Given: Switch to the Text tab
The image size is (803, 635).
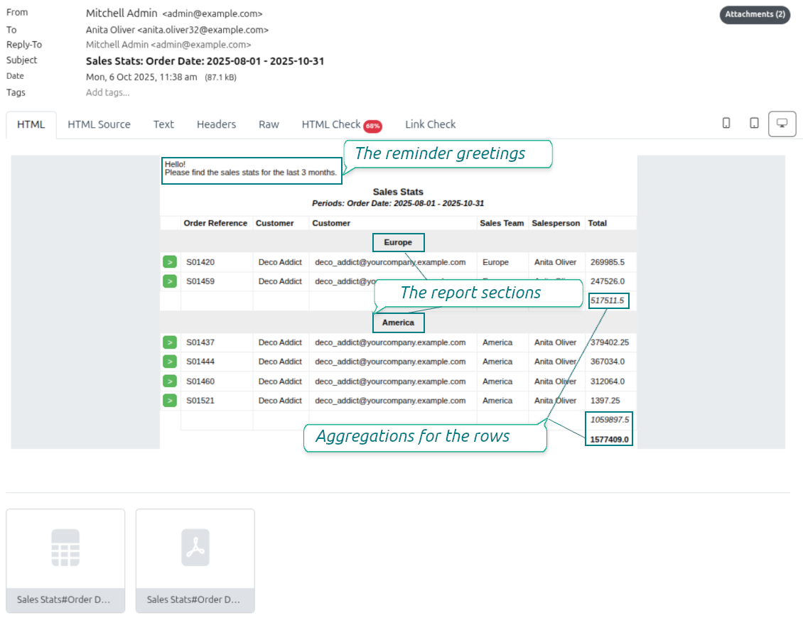Looking at the screenshot, I should (163, 124).
